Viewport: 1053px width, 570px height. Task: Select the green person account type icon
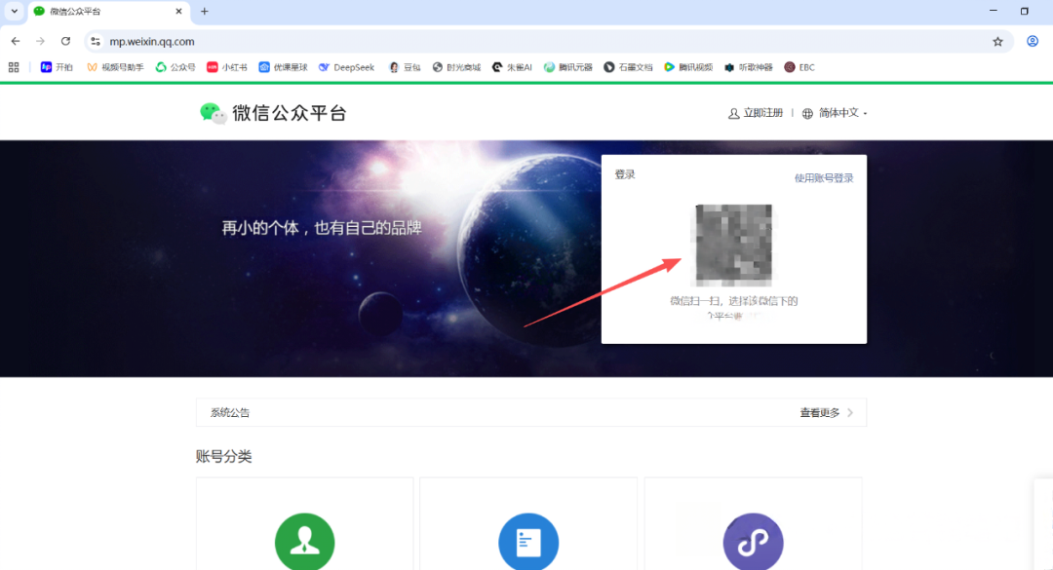(305, 541)
